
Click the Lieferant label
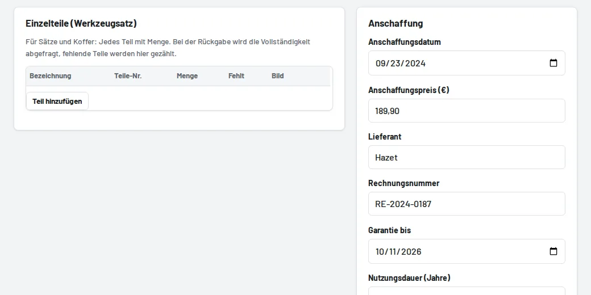click(385, 137)
